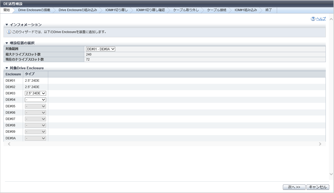Click the タイプ column header
334x193 pixels.
[x=30, y=74]
